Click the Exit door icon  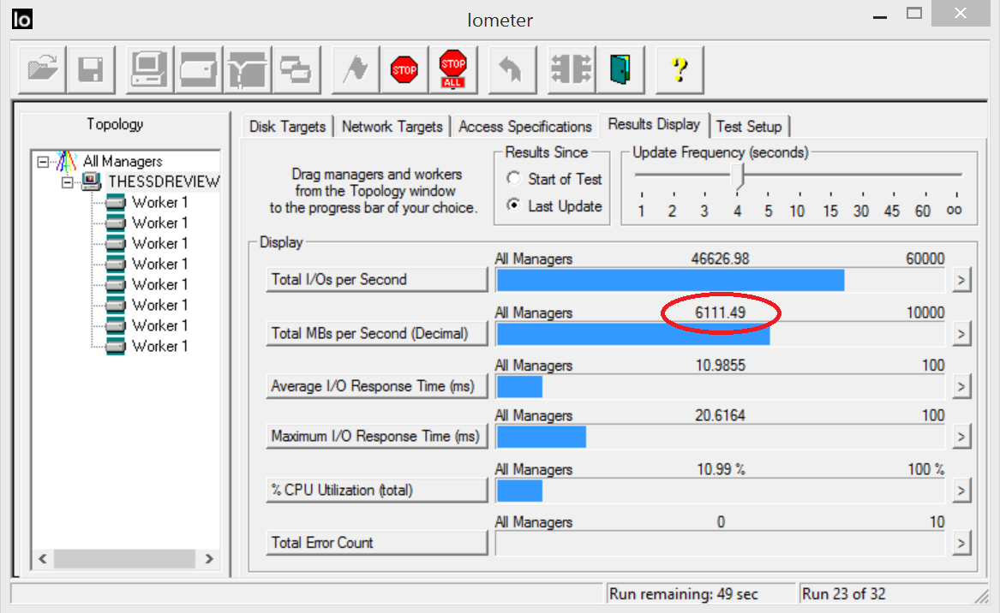tap(620, 69)
